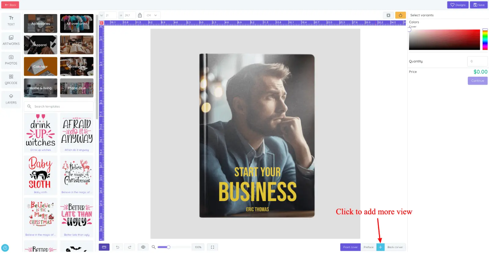Open the Text tool panel
This screenshot has width=489, height=253.
point(11,21)
